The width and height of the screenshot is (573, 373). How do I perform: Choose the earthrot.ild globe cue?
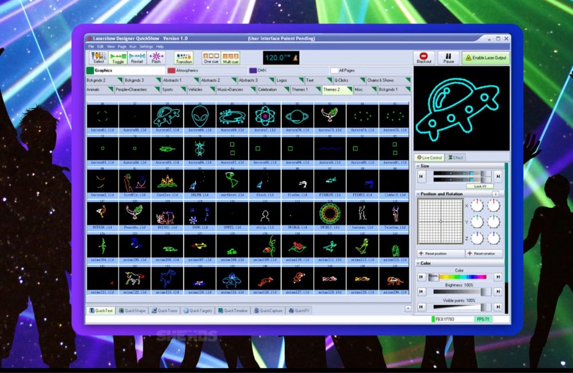click(x=232, y=184)
